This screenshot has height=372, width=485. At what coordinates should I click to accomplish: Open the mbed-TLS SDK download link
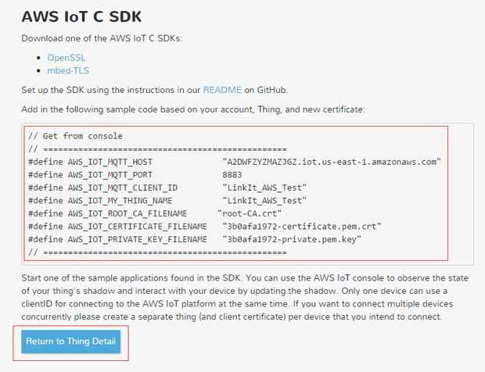pos(66,70)
